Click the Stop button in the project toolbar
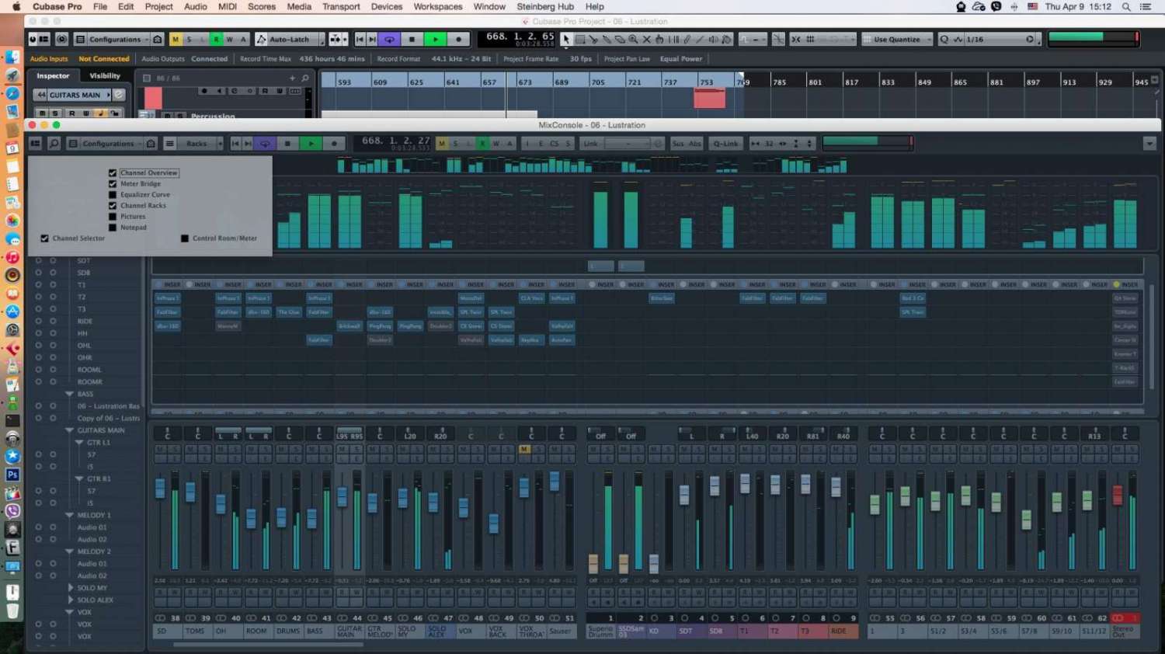This screenshot has height=654, width=1165. pyautogui.click(x=412, y=39)
